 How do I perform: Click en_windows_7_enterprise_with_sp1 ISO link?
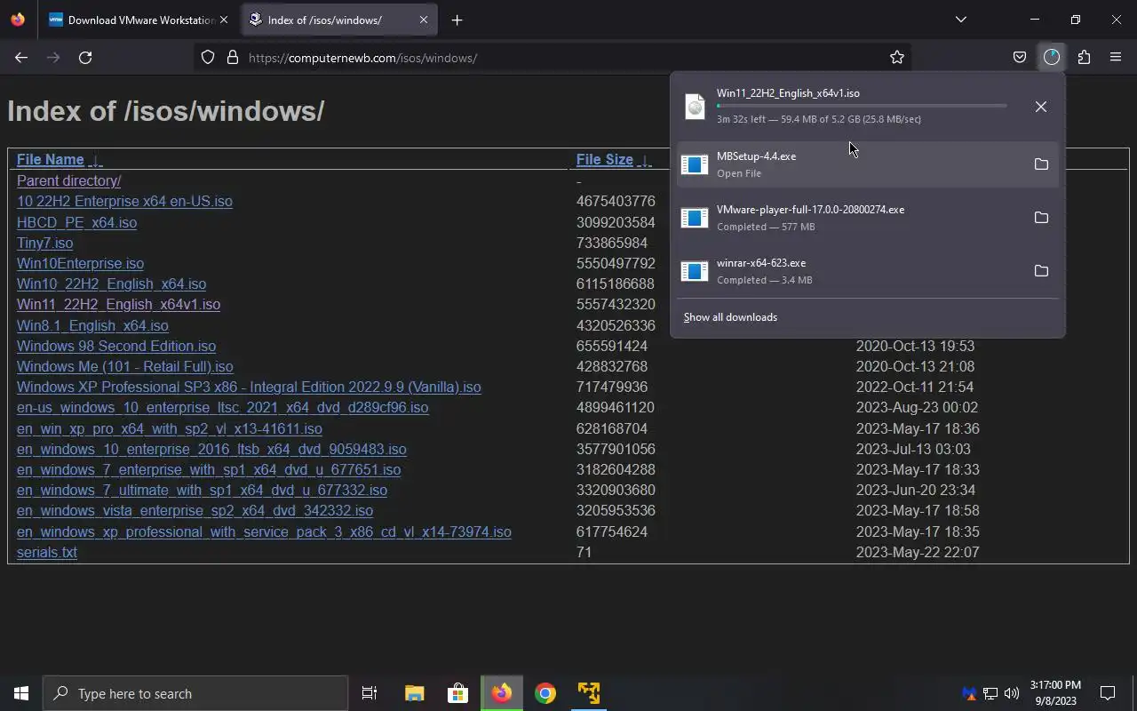tap(209, 469)
